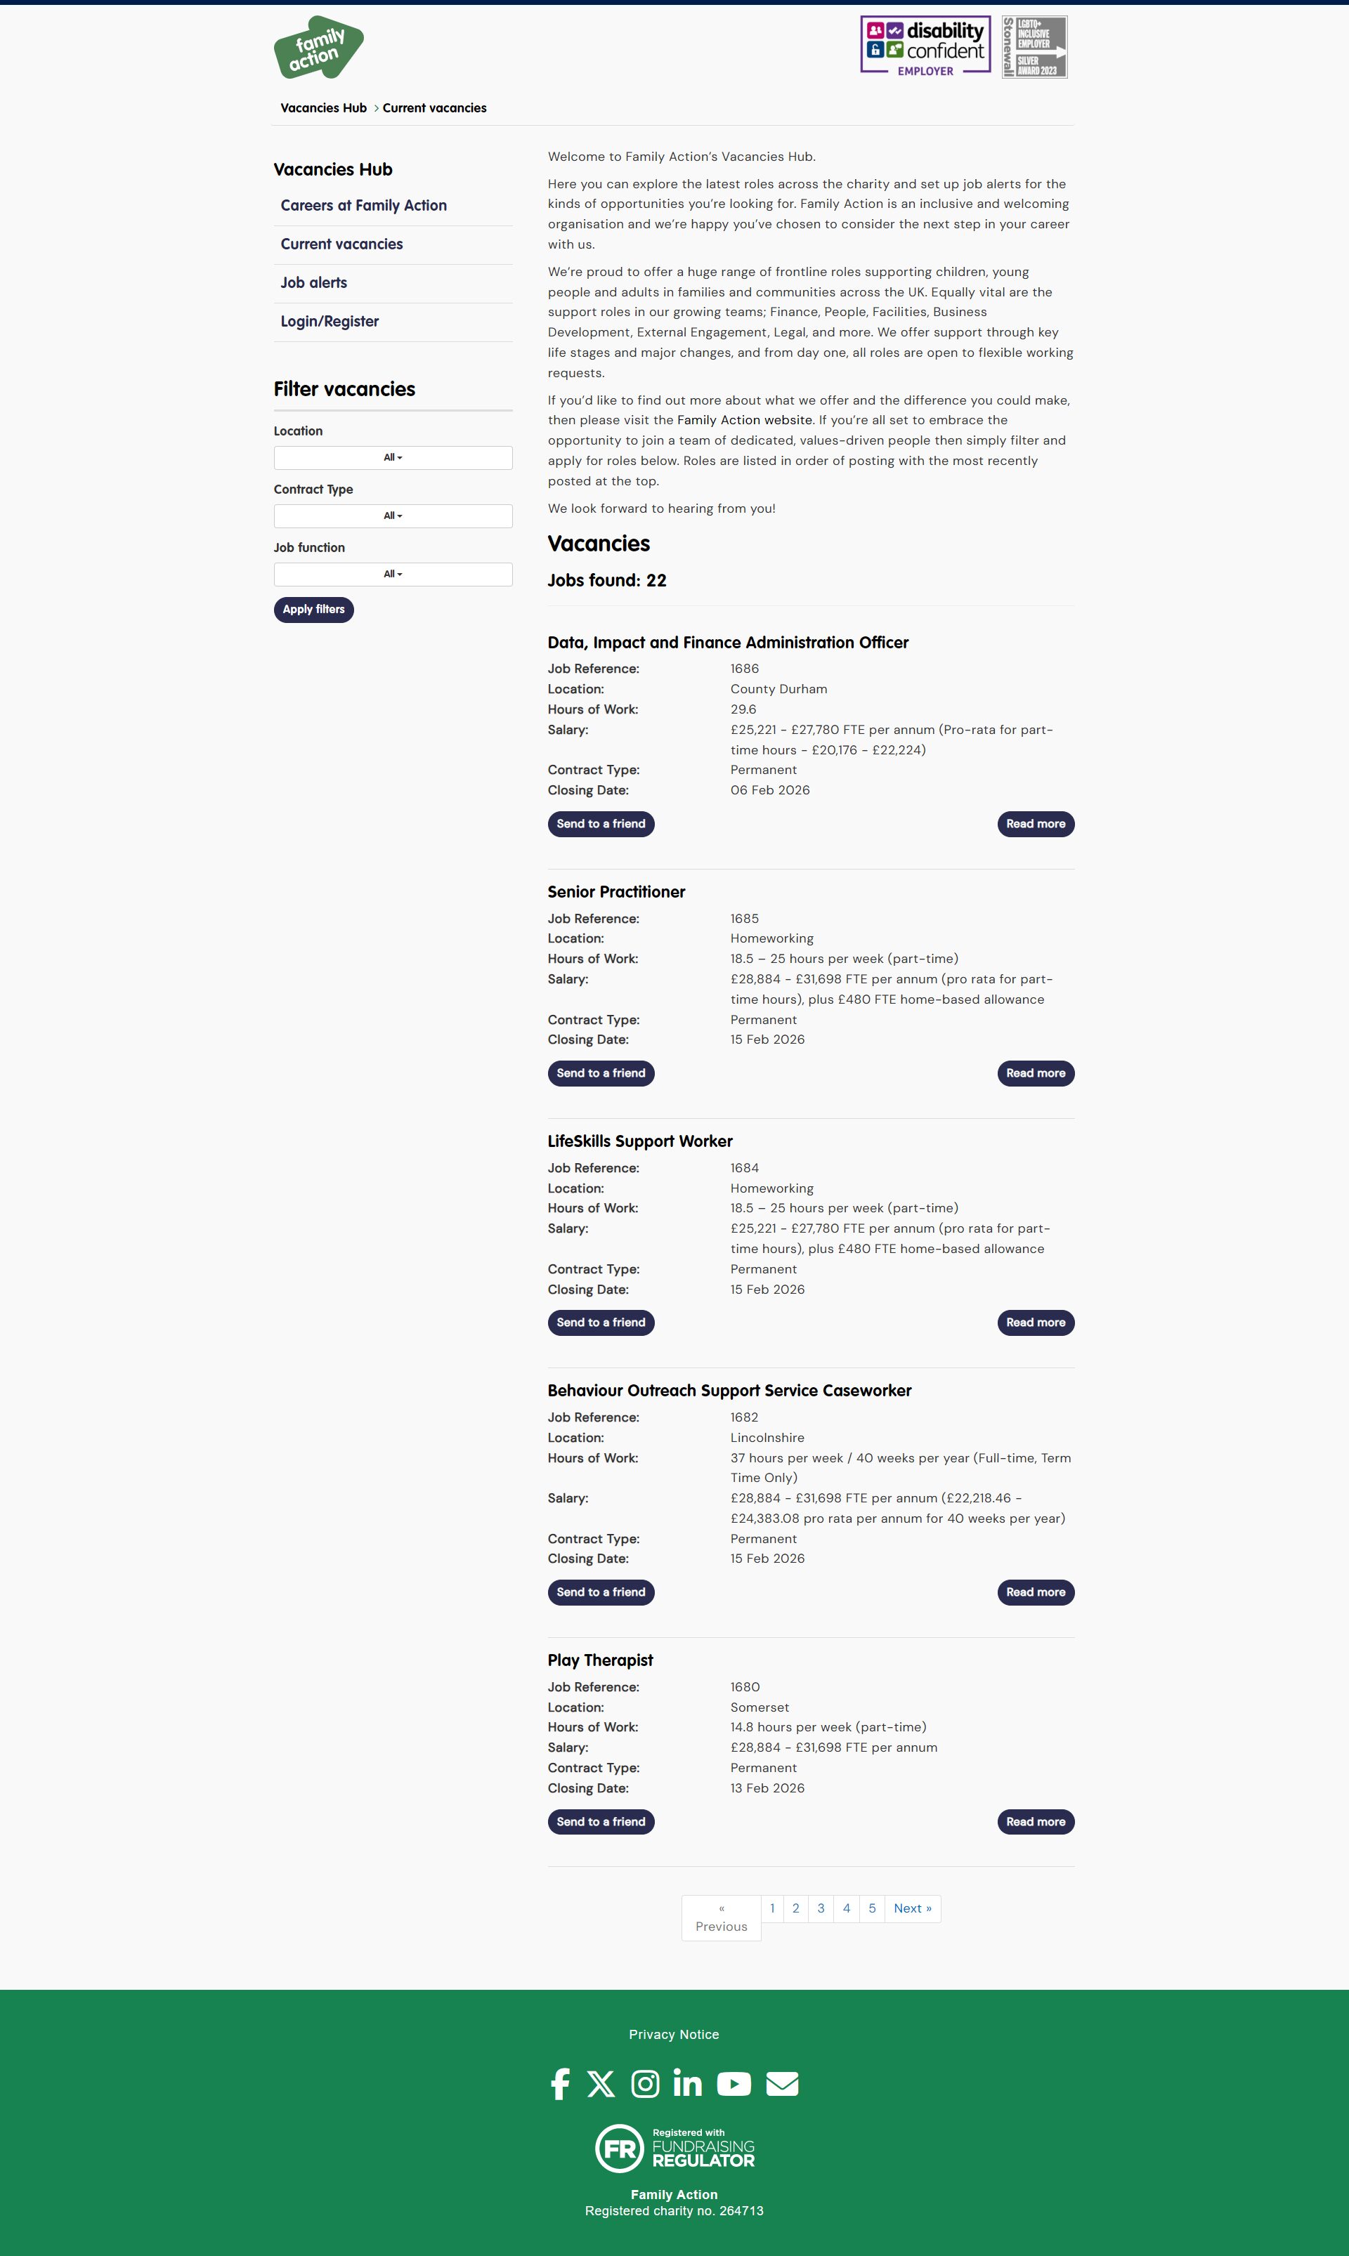The height and width of the screenshot is (2256, 1349).
Task: Open the X (Twitter) icon
Action: point(601,2083)
